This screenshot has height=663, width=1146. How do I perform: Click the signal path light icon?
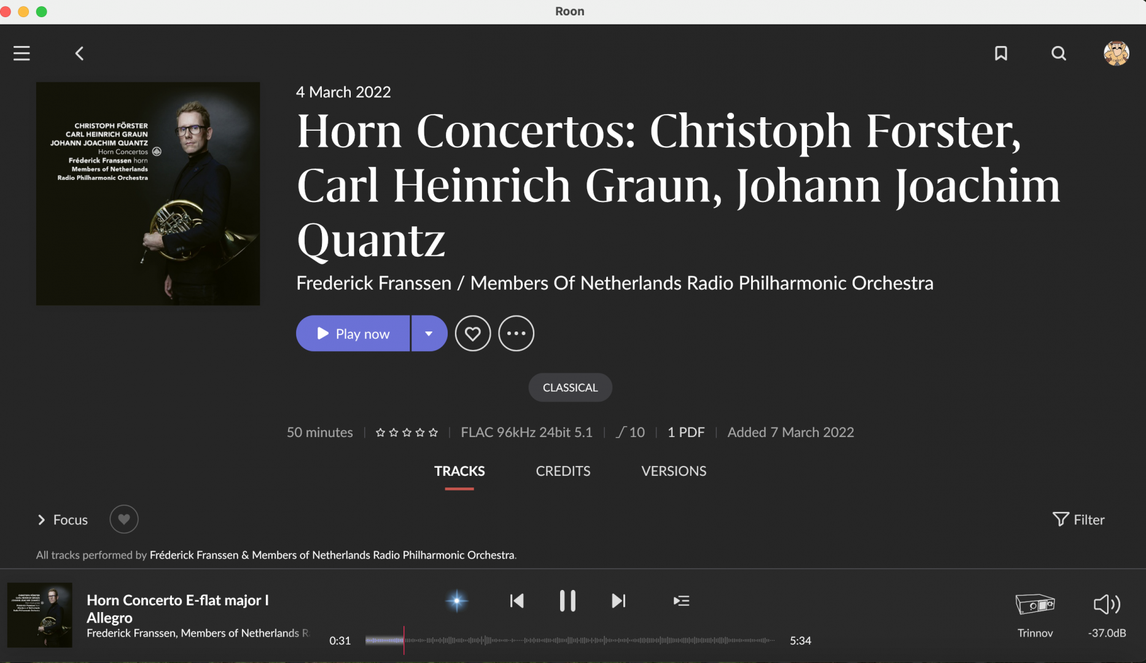click(x=457, y=601)
